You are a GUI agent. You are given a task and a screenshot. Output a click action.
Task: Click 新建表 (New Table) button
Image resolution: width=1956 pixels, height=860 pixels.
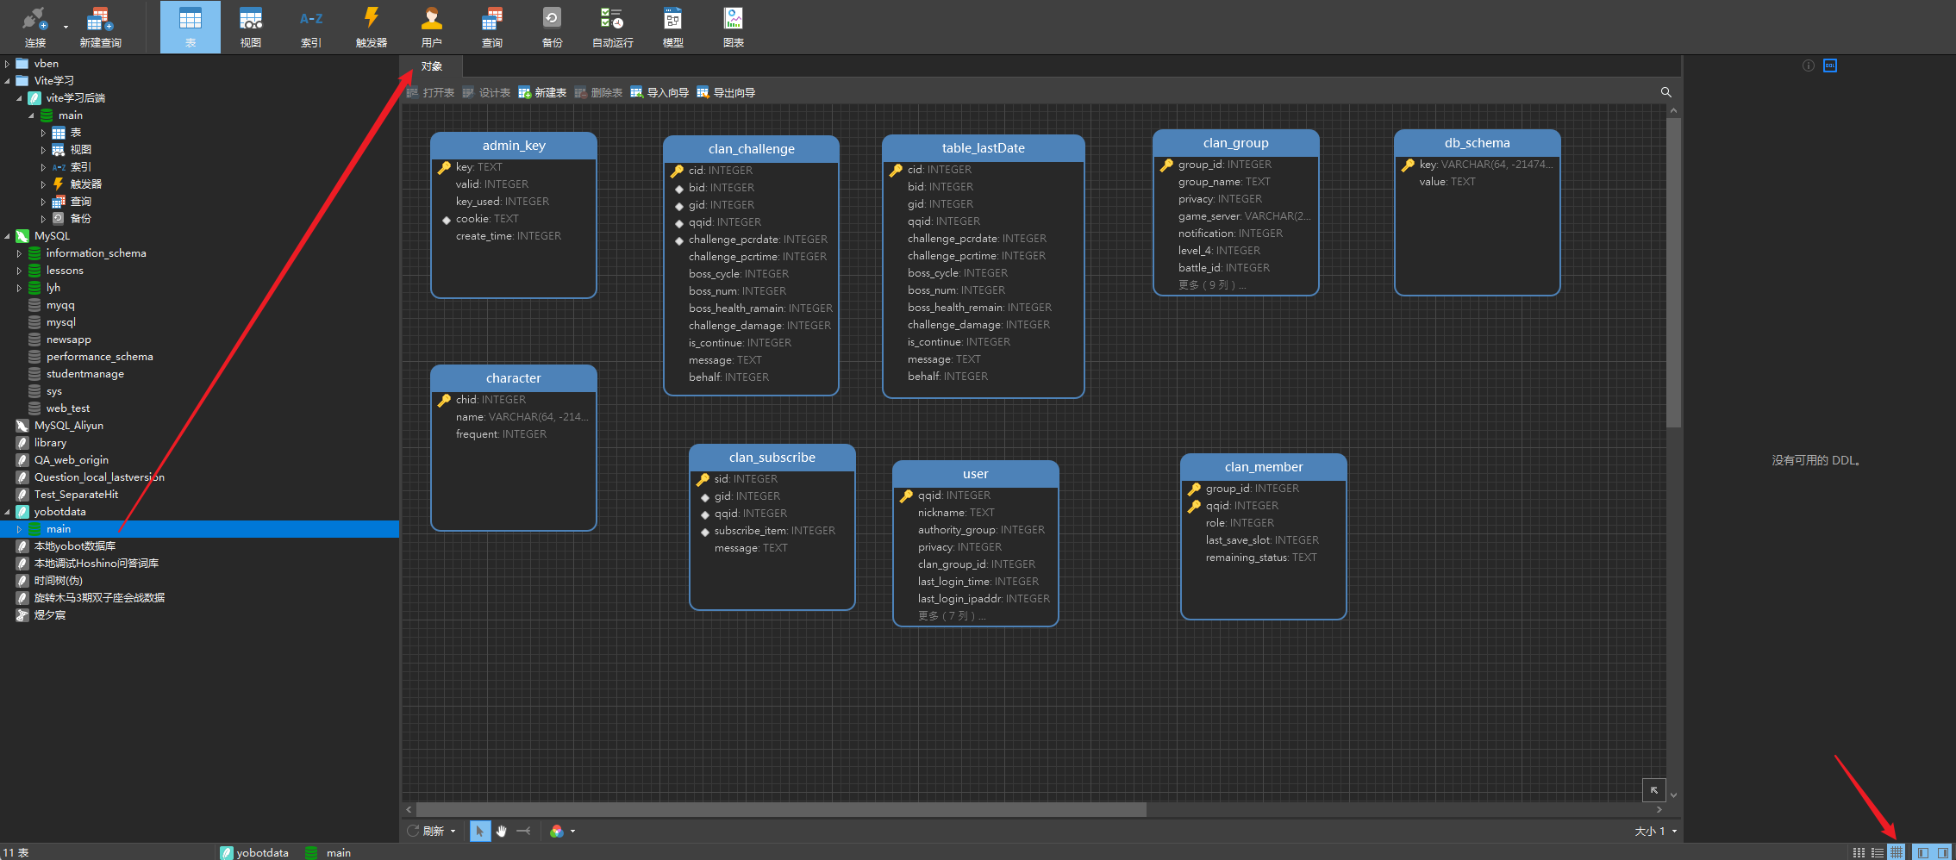(542, 92)
